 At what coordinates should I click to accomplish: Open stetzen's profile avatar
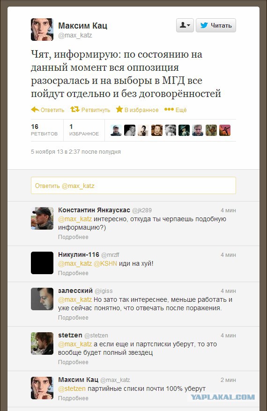tap(42, 344)
